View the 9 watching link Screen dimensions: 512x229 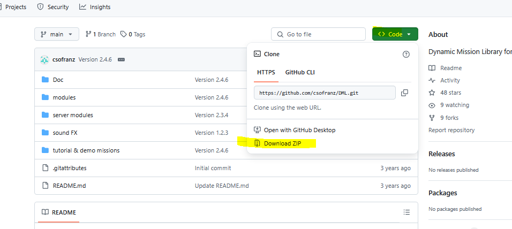pyautogui.click(x=455, y=105)
